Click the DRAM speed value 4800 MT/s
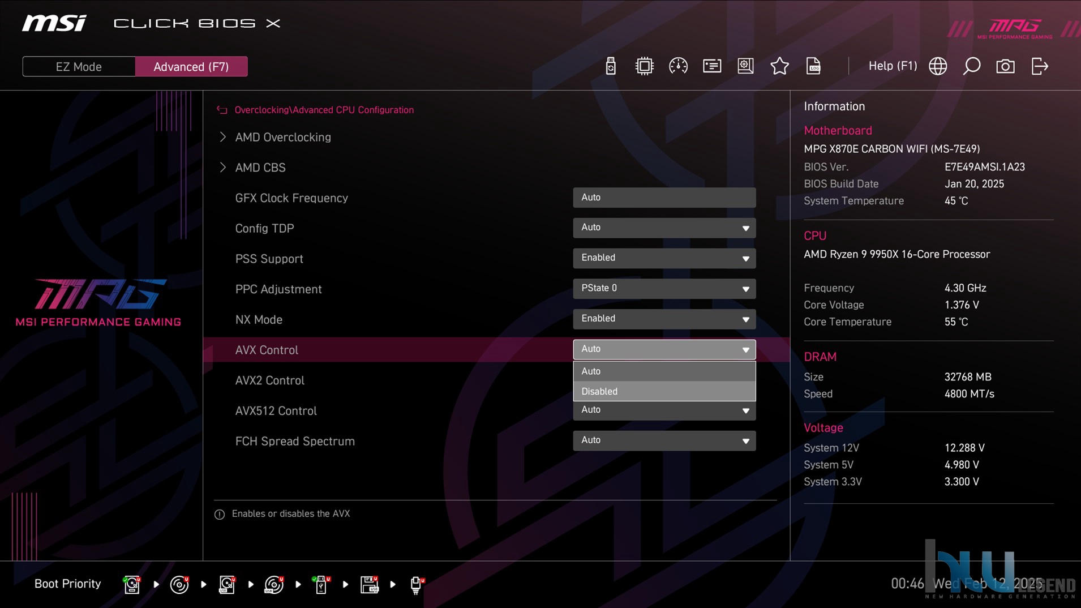Screen dimensions: 1081x608 [x=969, y=394]
